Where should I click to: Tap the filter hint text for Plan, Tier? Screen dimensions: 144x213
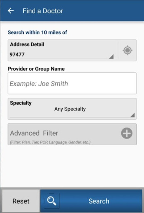click(x=50, y=142)
